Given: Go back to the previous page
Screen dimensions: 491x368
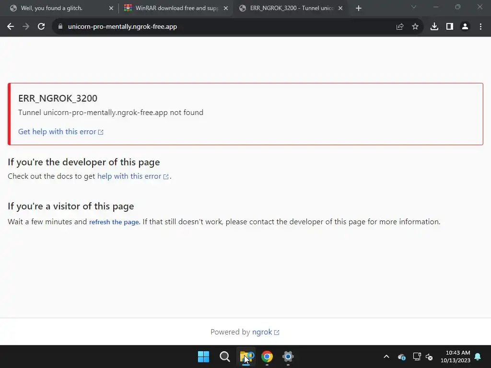Looking at the screenshot, I should point(11,27).
